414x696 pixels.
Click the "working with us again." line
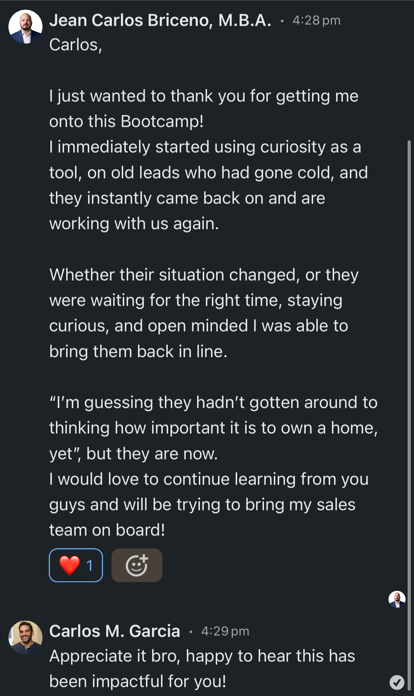(134, 224)
